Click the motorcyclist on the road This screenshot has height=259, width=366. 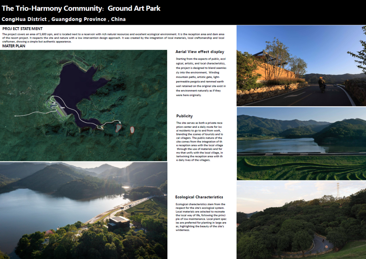pyautogui.click(x=322, y=84)
